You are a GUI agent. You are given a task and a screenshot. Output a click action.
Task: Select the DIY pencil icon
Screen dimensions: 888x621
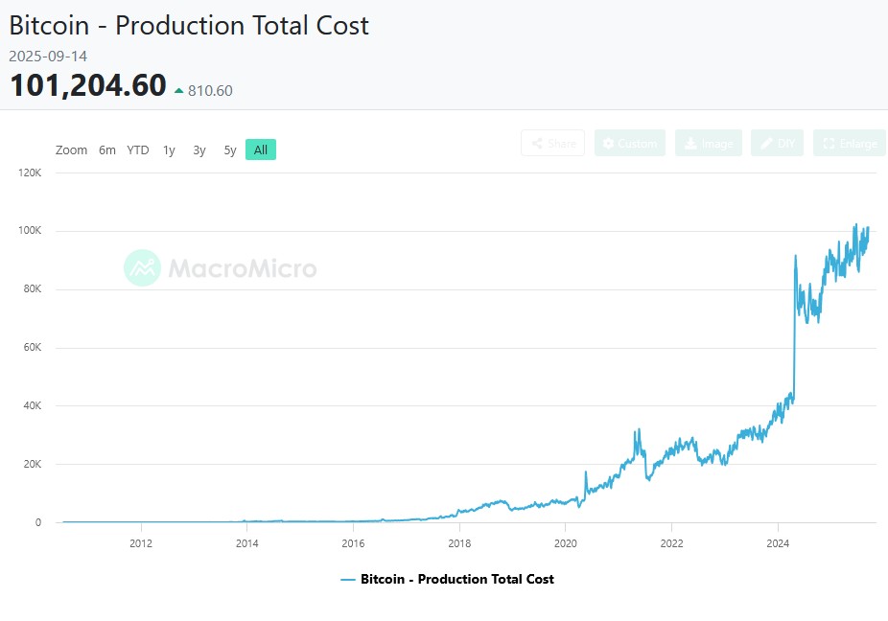[x=765, y=142]
